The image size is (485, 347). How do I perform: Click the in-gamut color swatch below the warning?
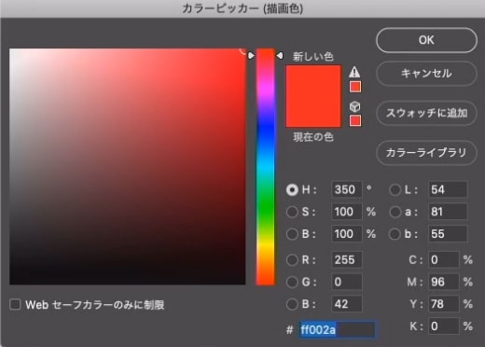pos(355,87)
